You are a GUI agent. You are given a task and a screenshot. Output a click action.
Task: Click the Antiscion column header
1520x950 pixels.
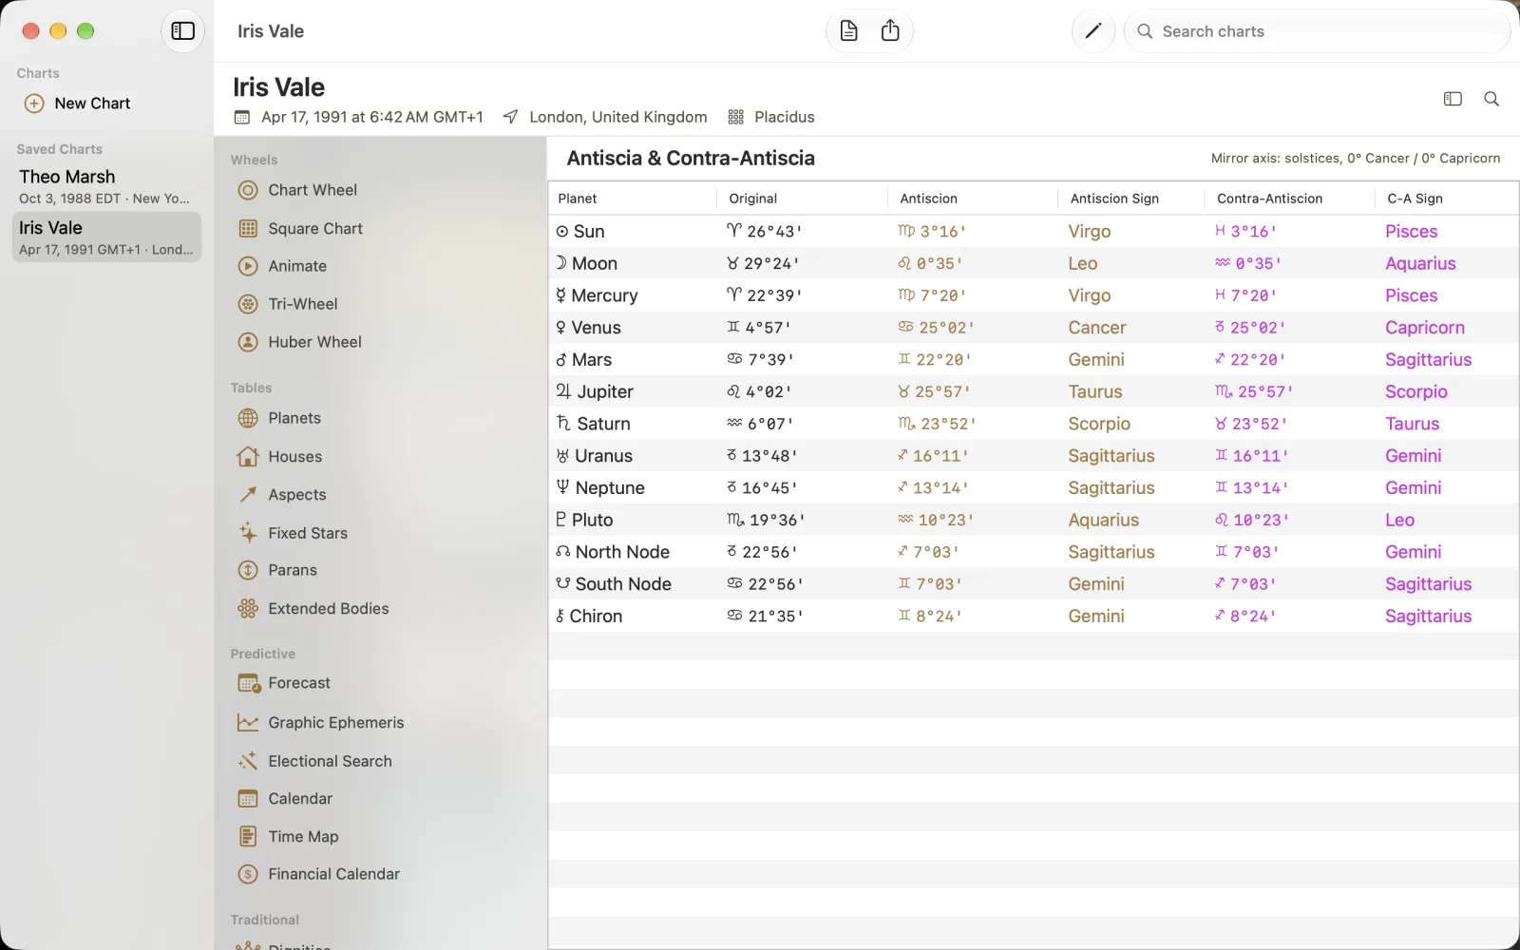(x=973, y=199)
